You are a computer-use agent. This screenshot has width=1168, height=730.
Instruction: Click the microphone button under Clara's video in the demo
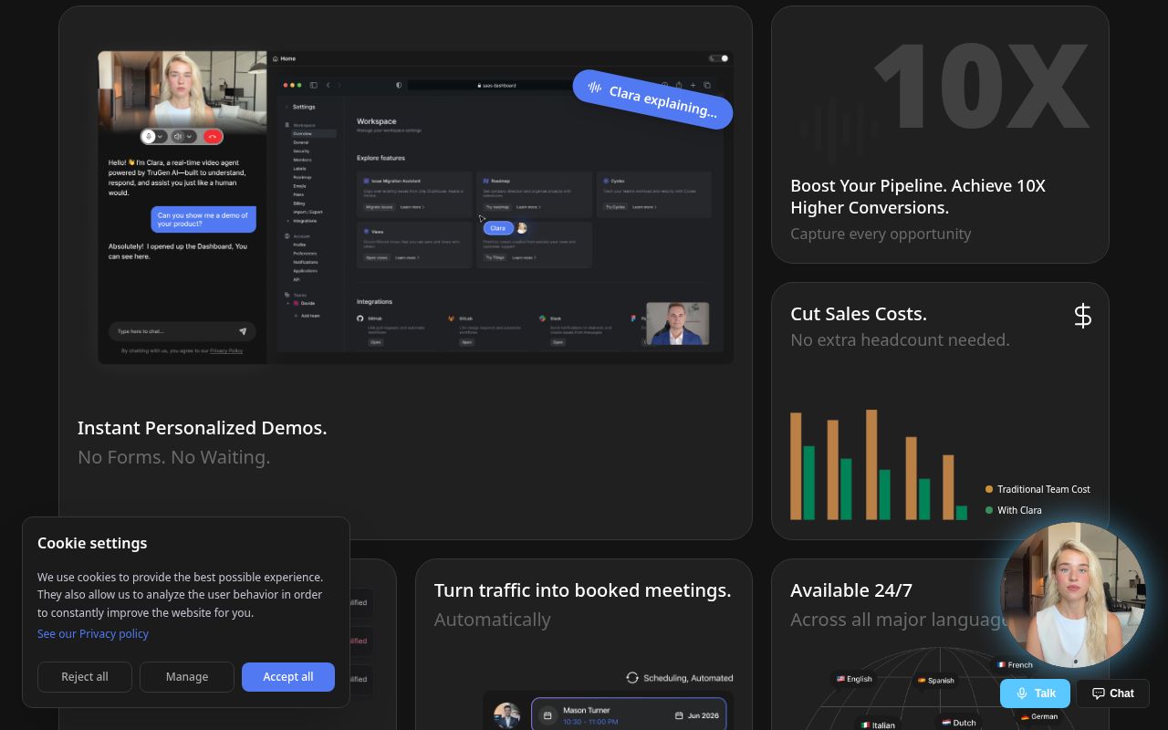149,136
